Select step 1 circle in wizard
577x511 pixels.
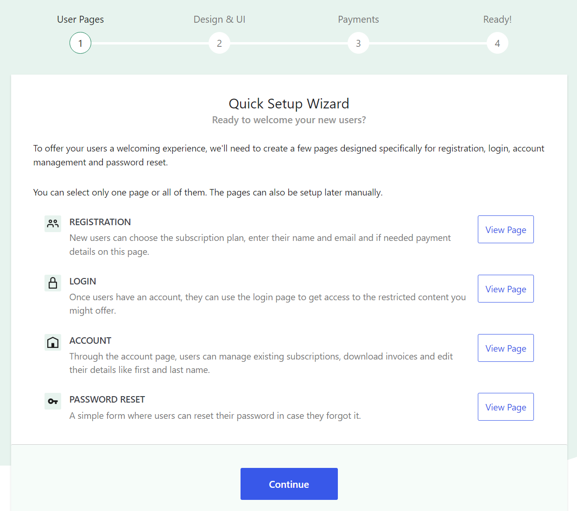click(x=80, y=43)
